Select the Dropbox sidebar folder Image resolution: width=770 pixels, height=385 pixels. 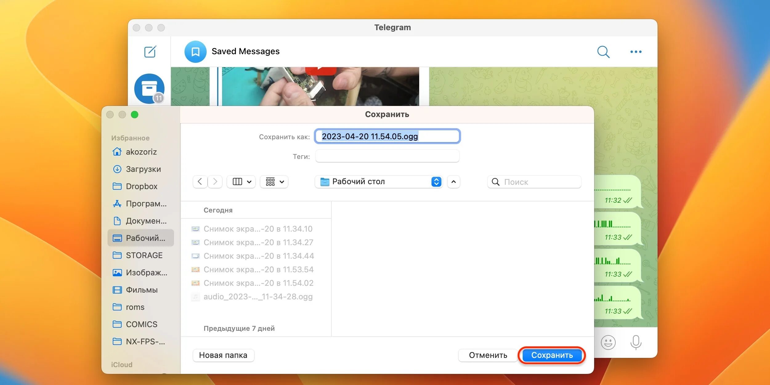141,186
